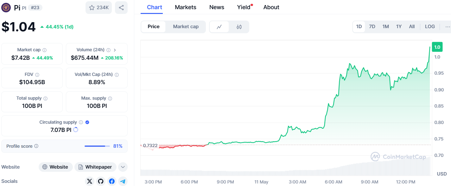
Task: Open Volume (24h) details arrow
Action: pyautogui.click(x=115, y=50)
